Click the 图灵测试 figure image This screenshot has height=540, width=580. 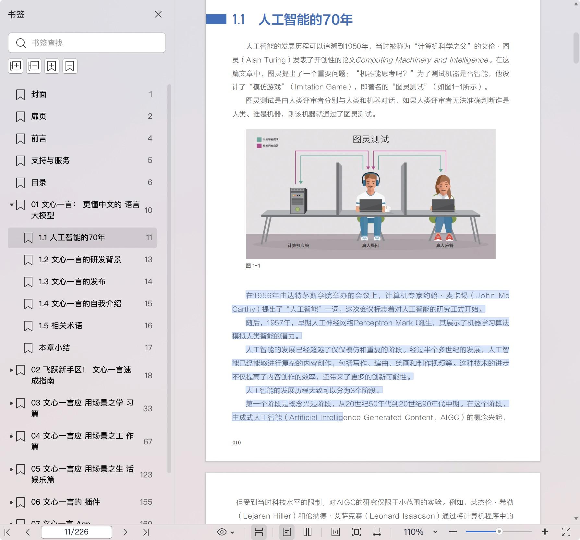pos(370,194)
